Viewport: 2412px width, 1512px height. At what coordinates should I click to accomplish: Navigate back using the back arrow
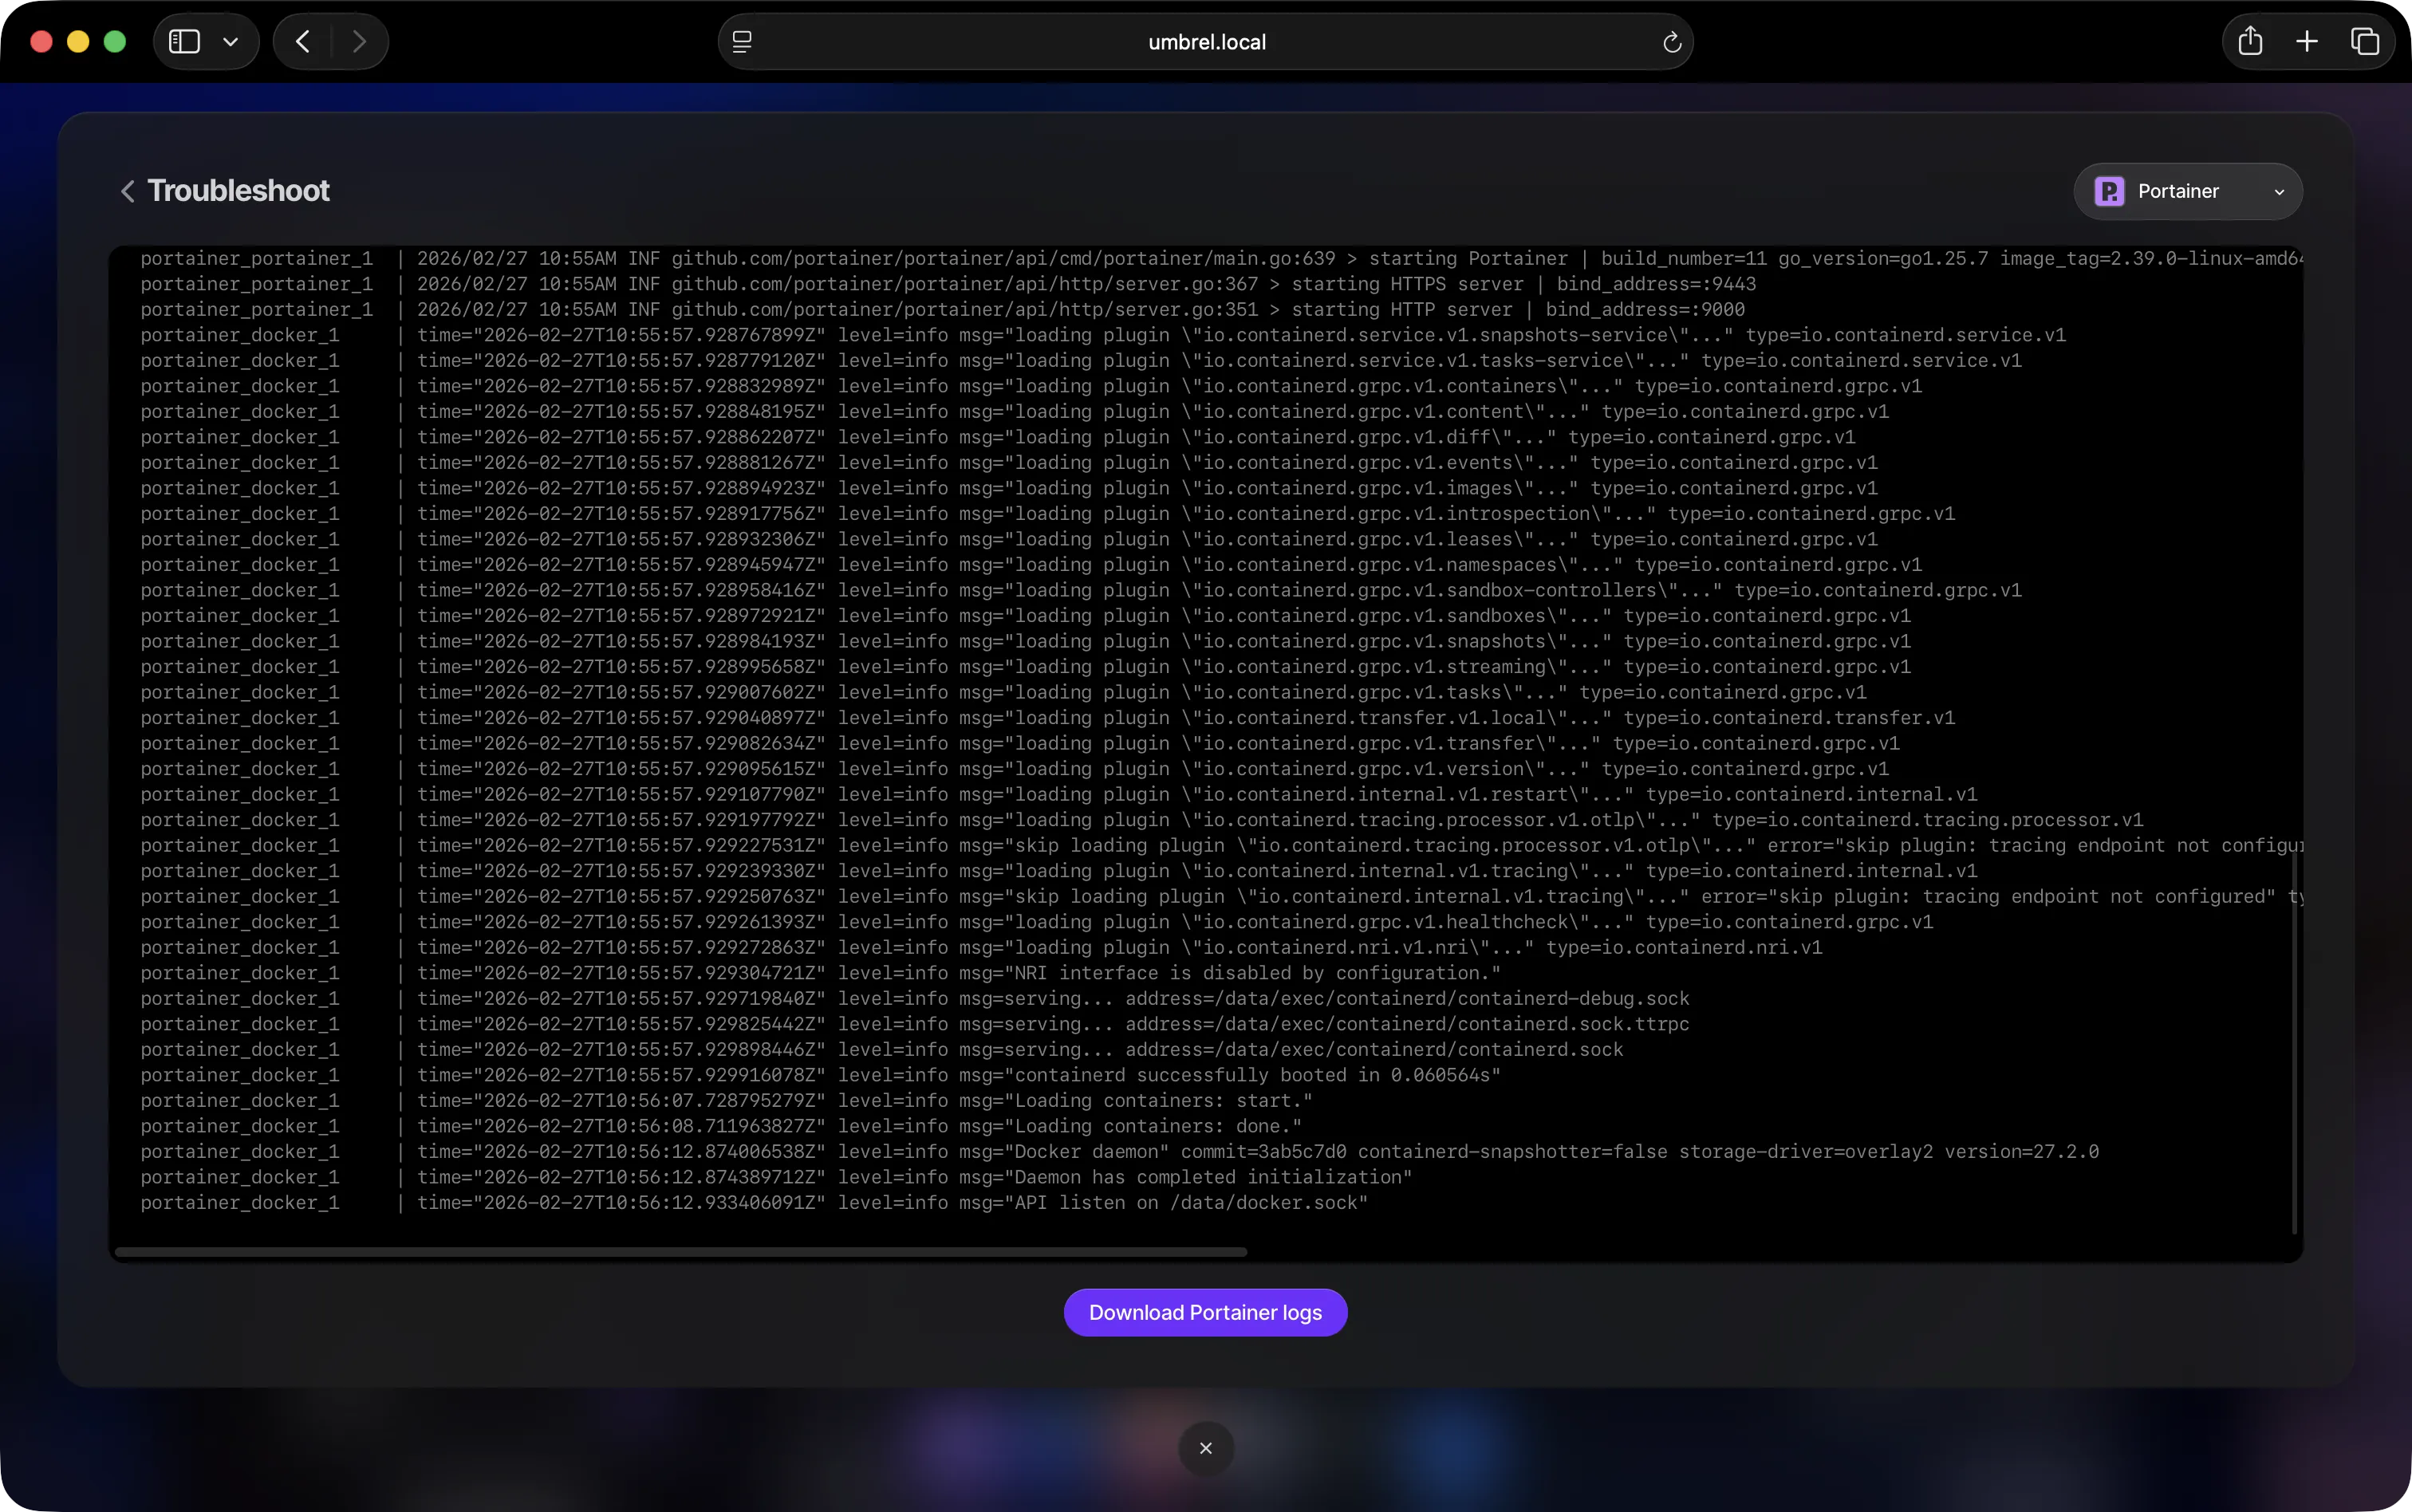302,41
